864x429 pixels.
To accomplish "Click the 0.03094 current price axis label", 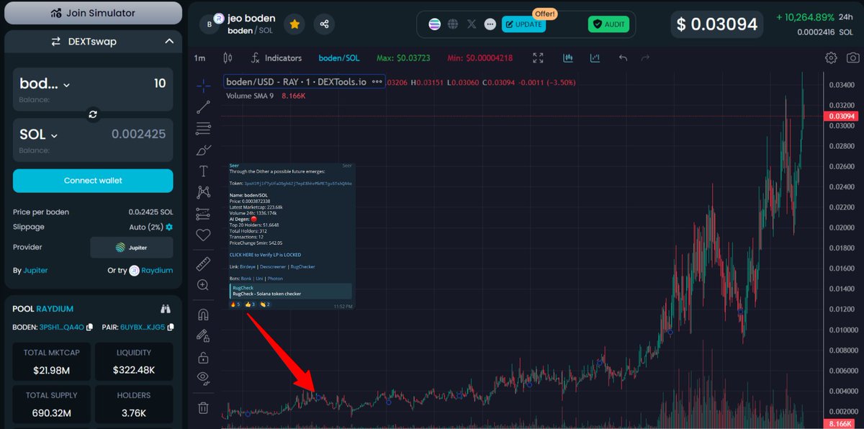I will point(841,116).
